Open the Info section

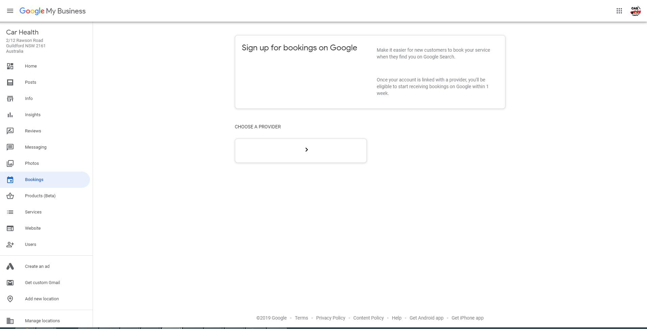pos(45,99)
